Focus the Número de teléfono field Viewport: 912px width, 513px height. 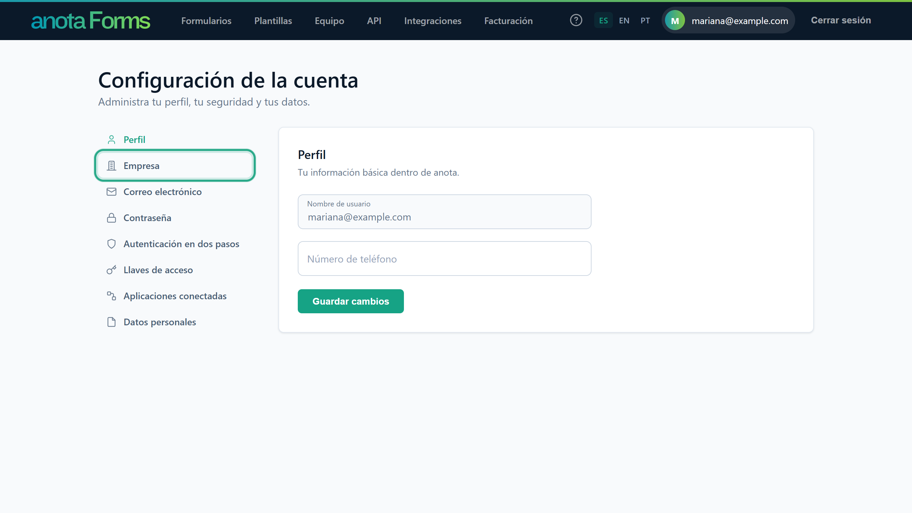(444, 259)
